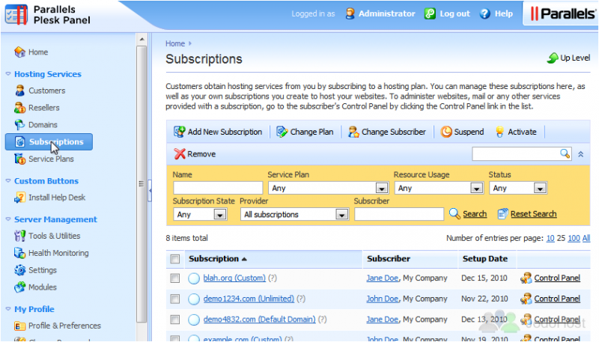Open Health Monitoring in the sidebar
Viewport: 599px width, 342px height.
58,253
